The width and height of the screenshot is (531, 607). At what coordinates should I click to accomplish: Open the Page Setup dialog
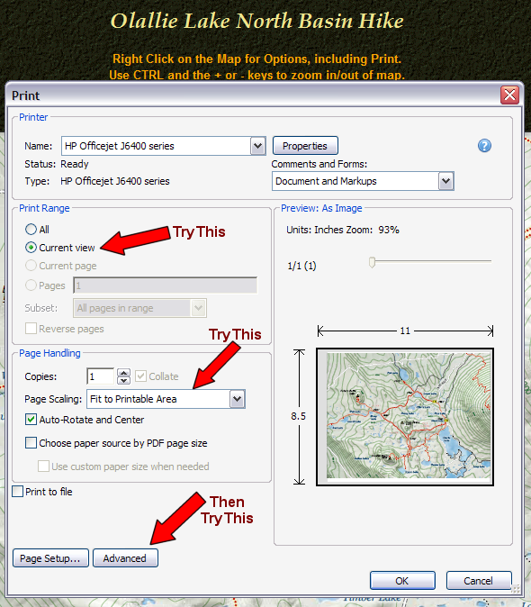click(x=50, y=558)
